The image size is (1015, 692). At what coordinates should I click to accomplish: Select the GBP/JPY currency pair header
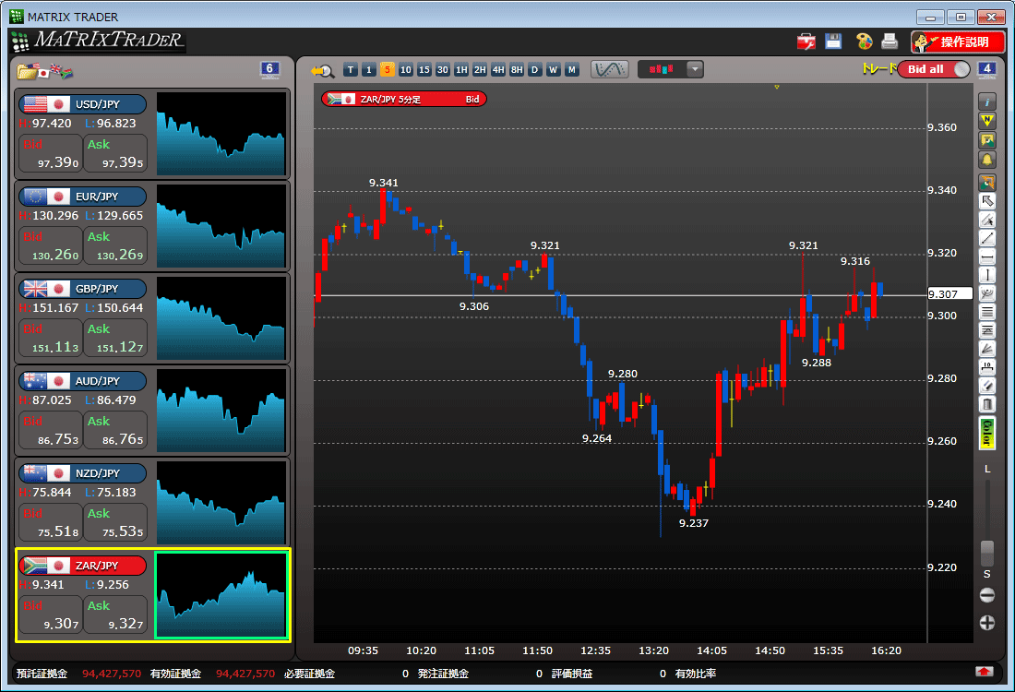pyautogui.click(x=82, y=289)
